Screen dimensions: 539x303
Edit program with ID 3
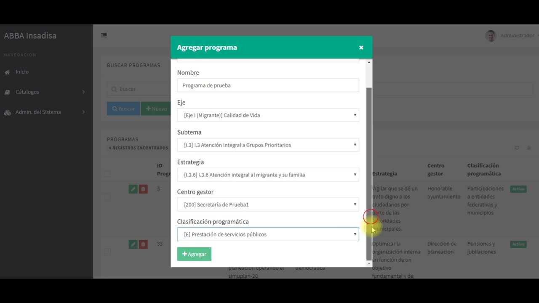tap(133, 189)
